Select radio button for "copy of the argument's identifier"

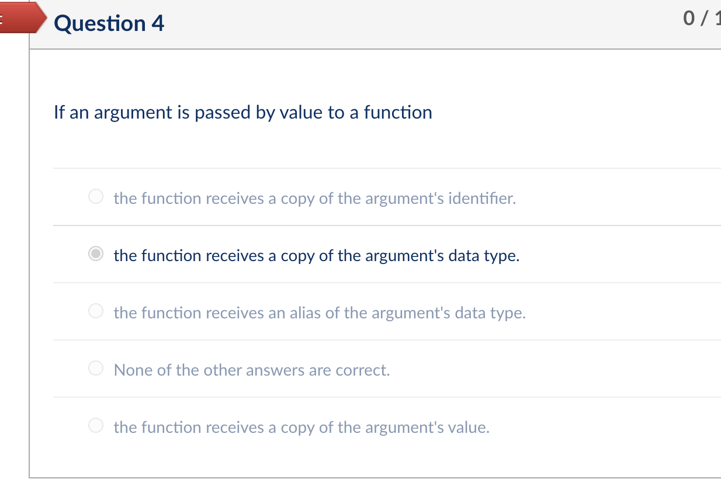[96, 197]
